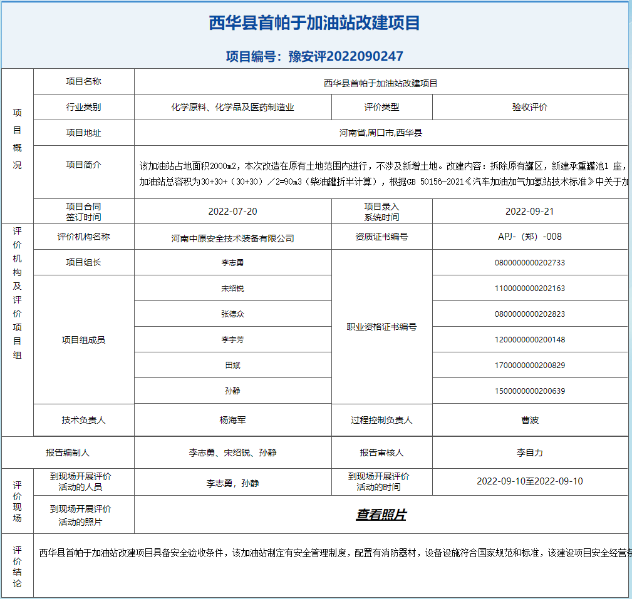Select the 验收评价 evaluation type cell
632x599 pixels.
(529, 107)
